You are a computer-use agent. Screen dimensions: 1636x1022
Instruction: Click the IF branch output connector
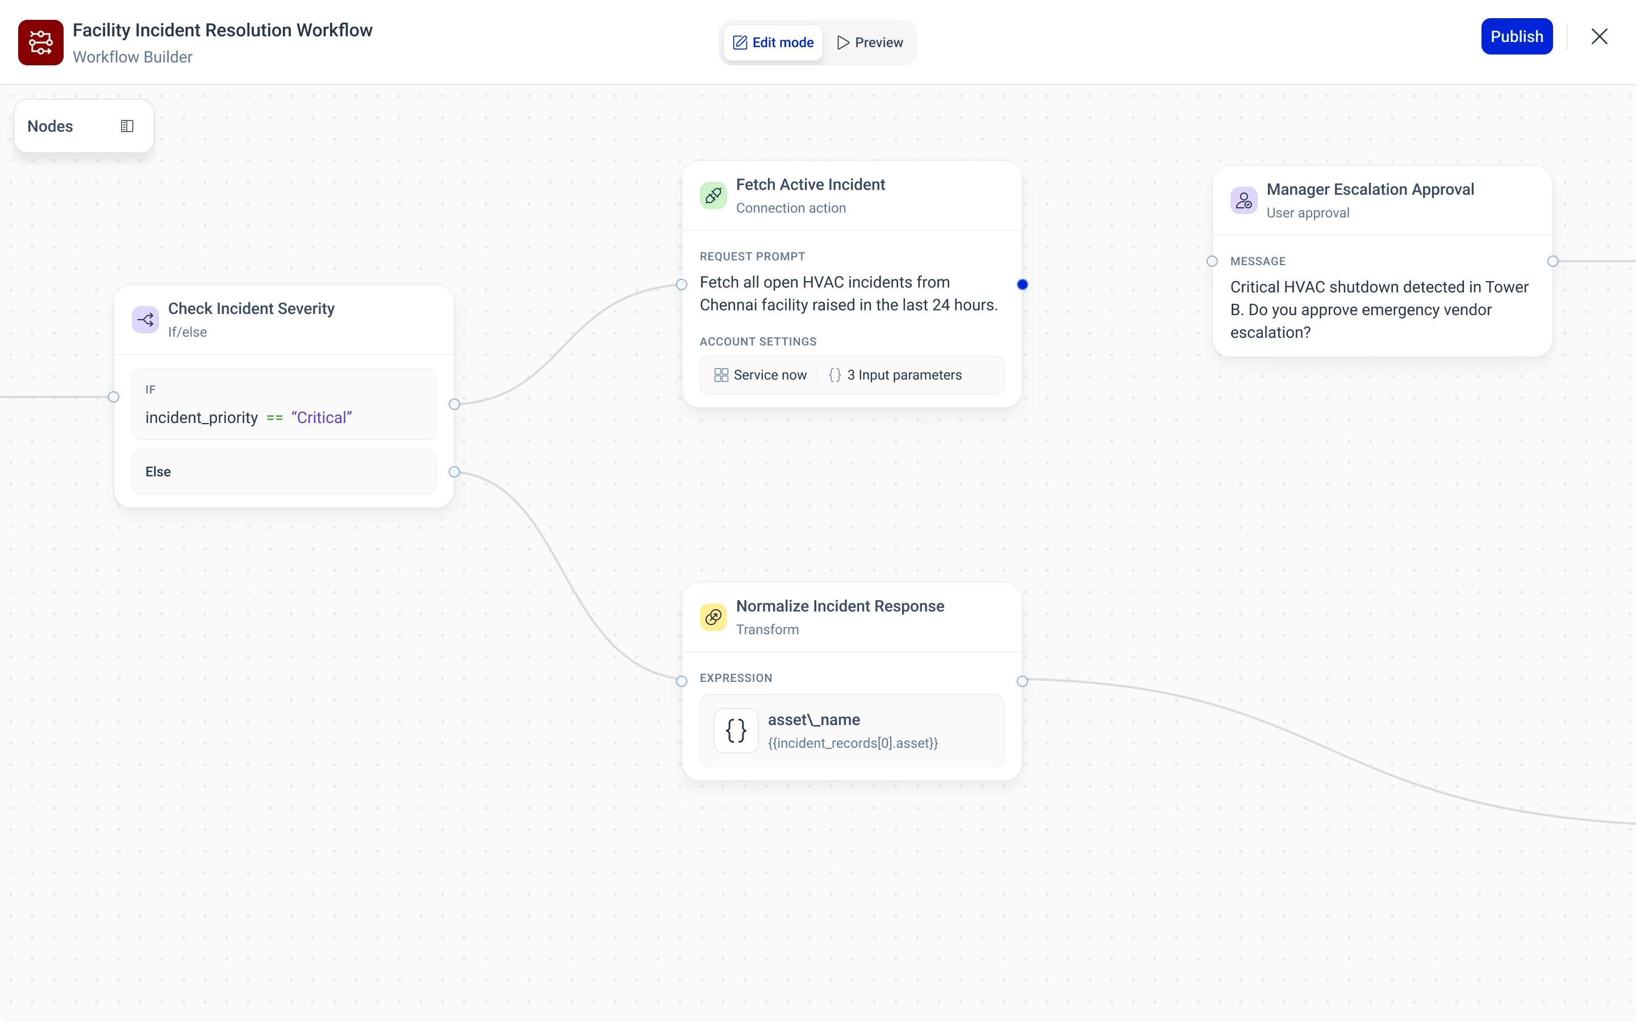point(454,404)
